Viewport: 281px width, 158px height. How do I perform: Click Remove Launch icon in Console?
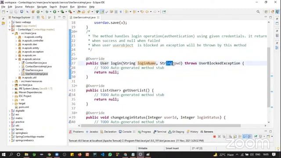click(x=219, y=136)
